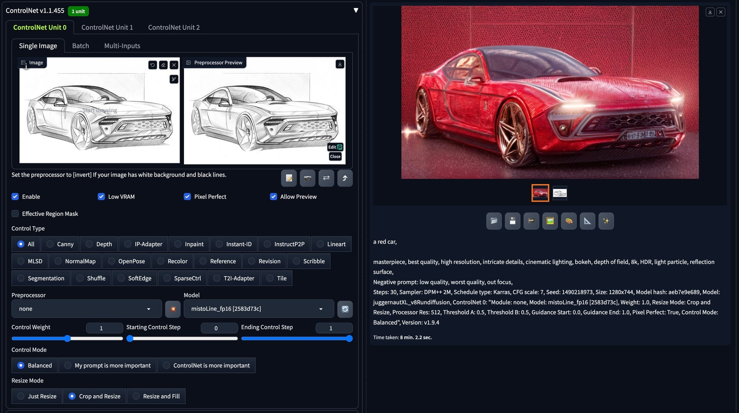Image resolution: width=739 pixels, height=413 pixels.
Task: Select the sketch thumbnail under the generated image
Action: (559, 193)
